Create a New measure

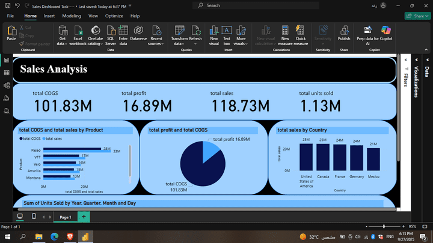pyautogui.click(x=285, y=30)
